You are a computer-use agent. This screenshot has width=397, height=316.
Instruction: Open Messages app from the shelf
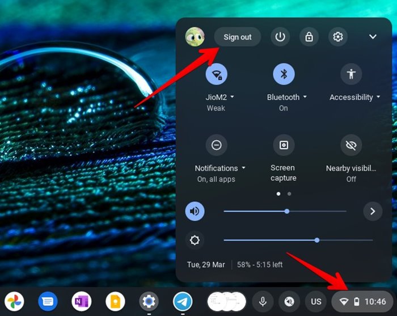pyautogui.click(x=48, y=301)
